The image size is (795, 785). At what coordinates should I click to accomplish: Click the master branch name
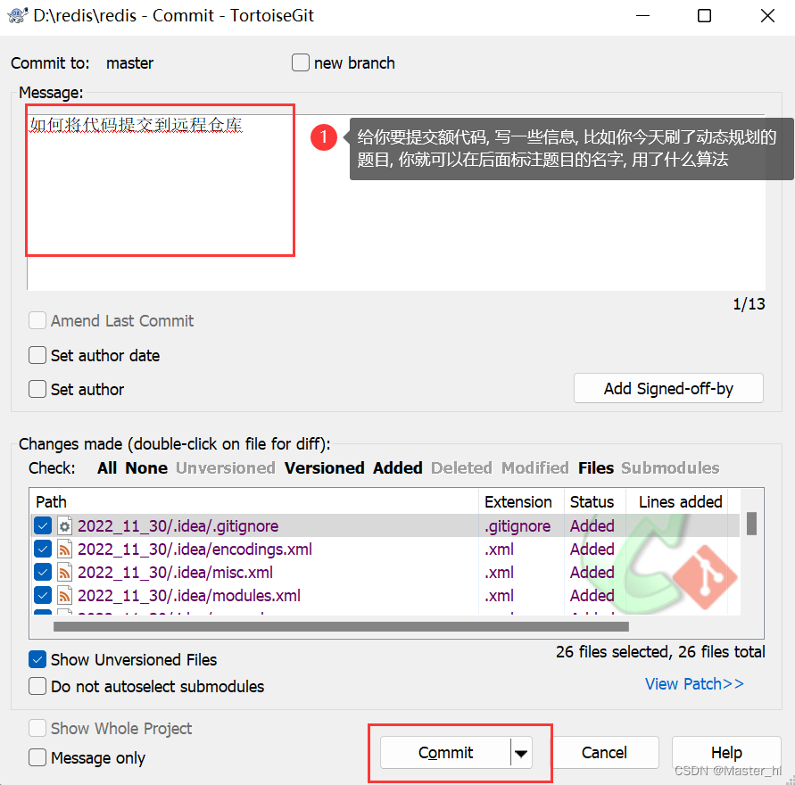[x=129, y=62]
